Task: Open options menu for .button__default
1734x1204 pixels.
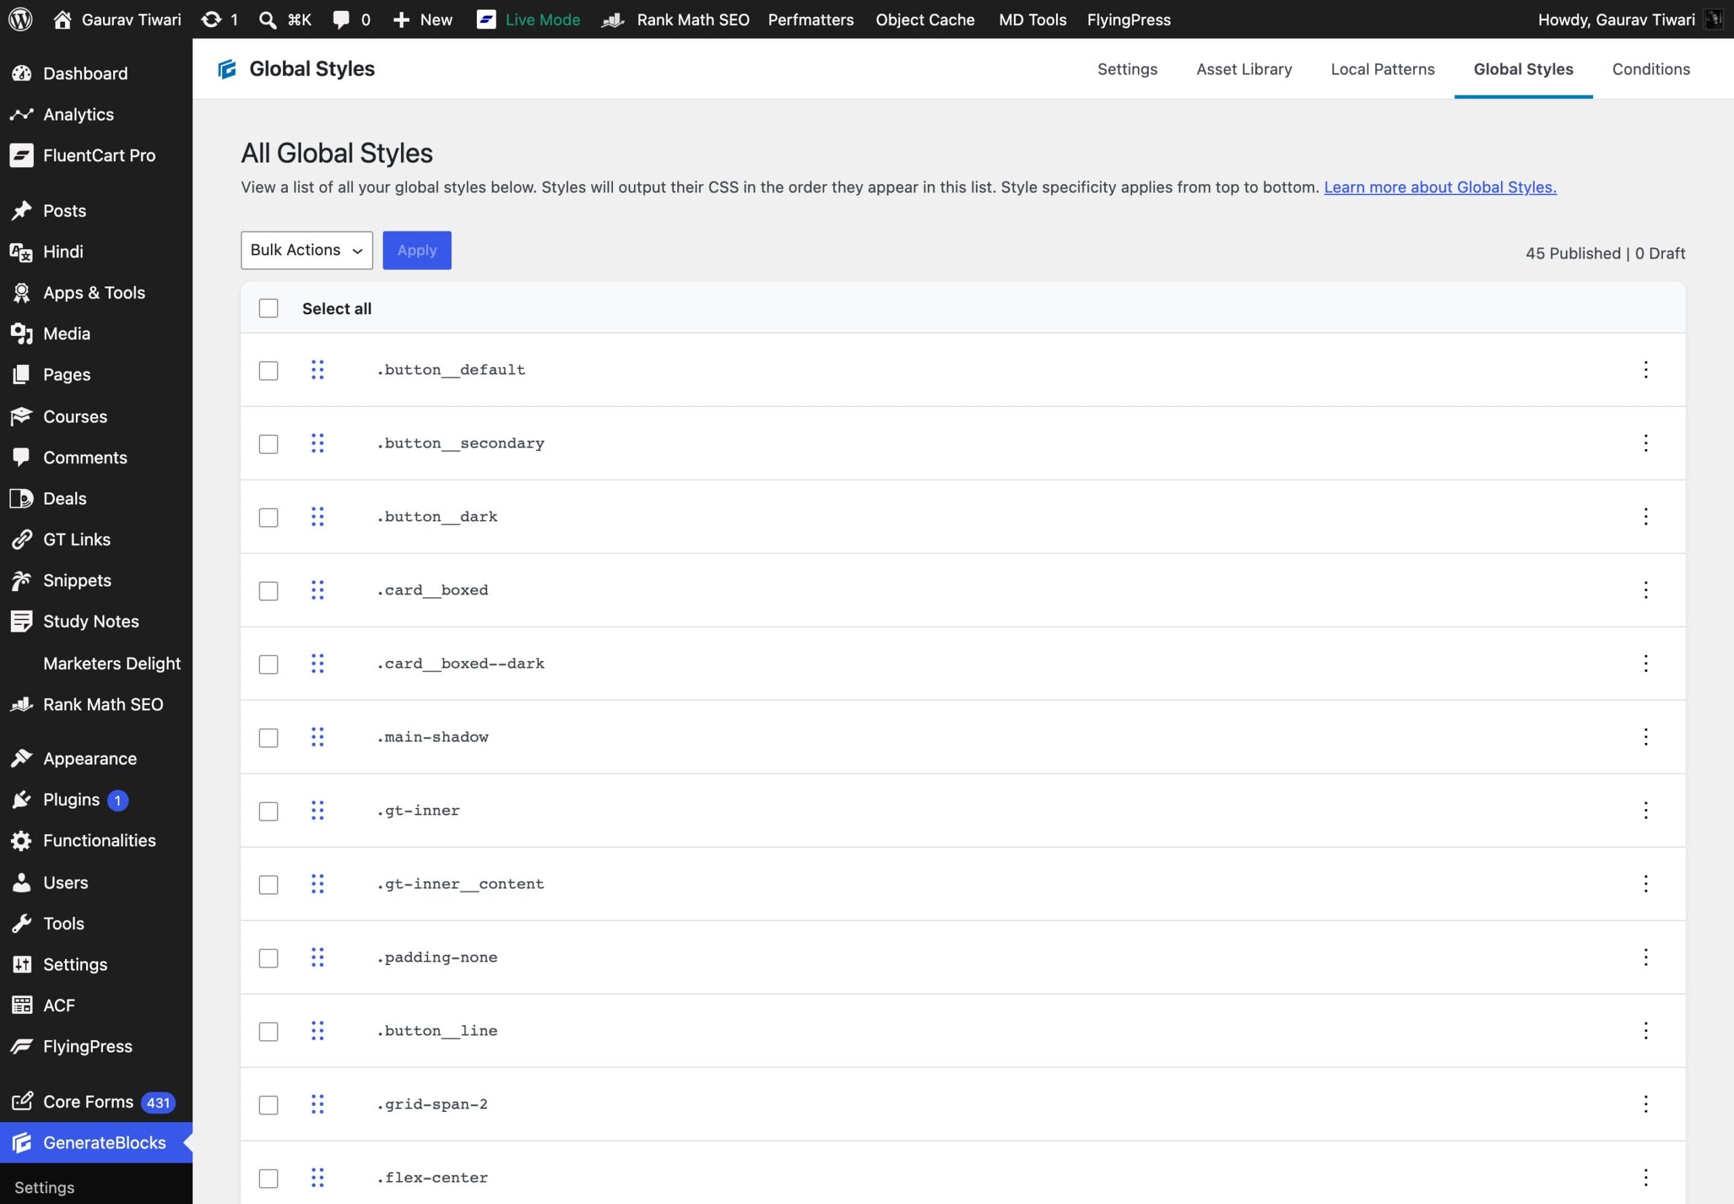Action: [1646, 370]
